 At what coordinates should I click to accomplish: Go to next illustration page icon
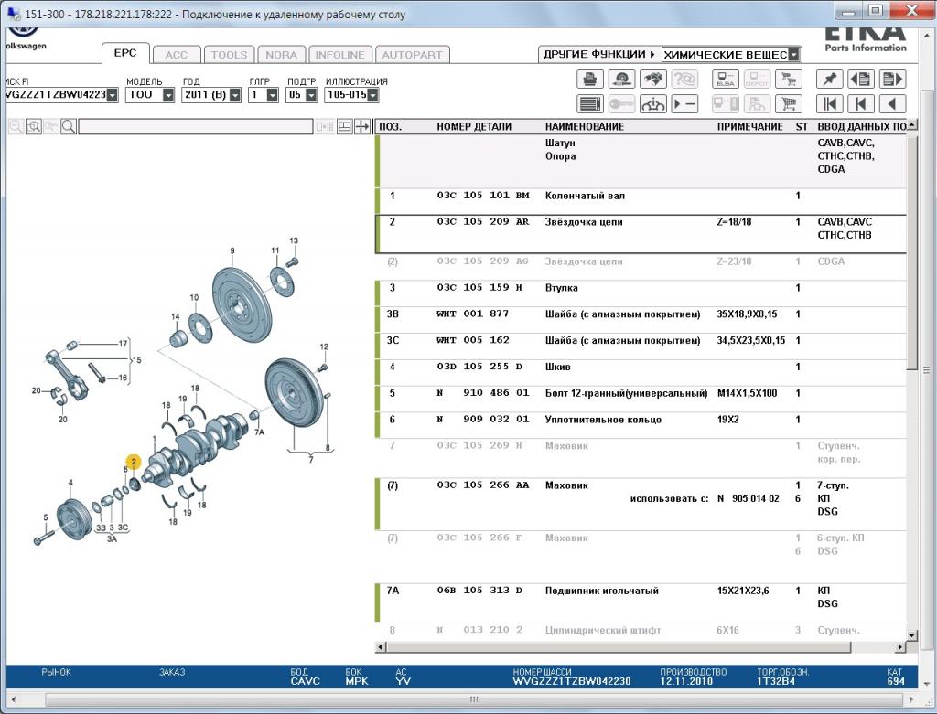pos(892,79)
